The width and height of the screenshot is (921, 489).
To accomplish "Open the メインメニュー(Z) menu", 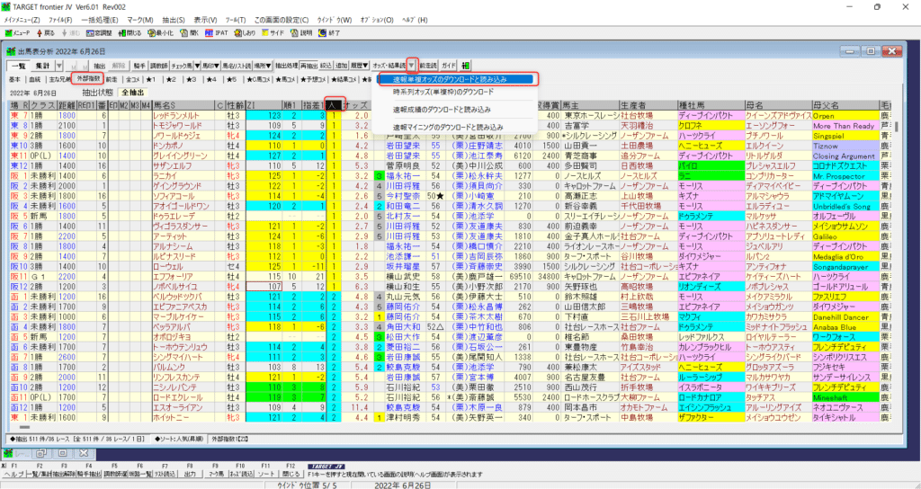I will [x=22, y=20].
